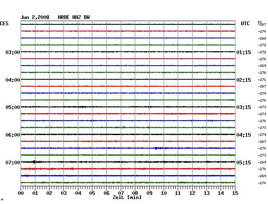Click the 'UTC' column header

point(245,24)
